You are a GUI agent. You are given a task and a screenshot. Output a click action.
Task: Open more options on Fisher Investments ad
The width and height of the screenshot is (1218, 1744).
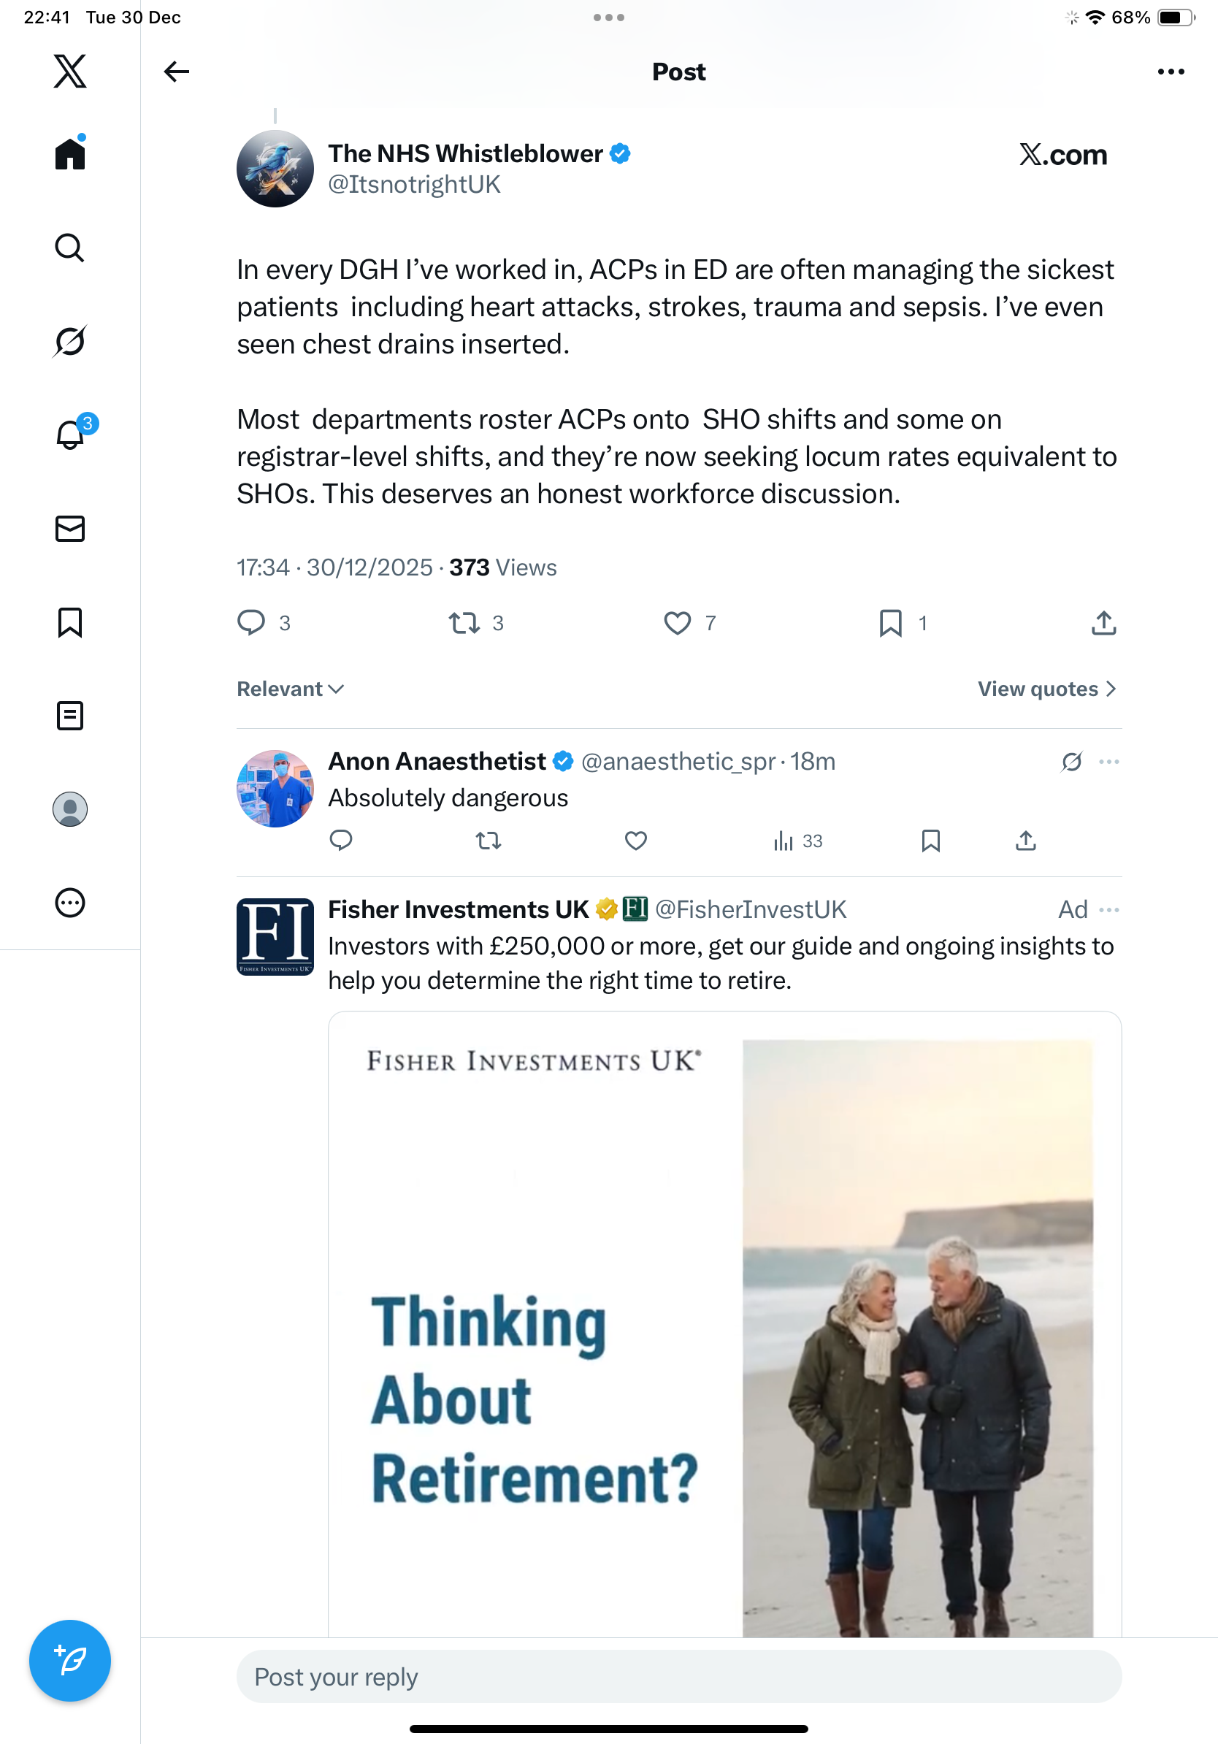point(1108,909)
